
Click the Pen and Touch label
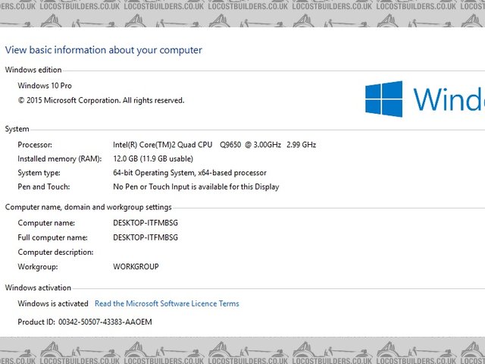coord(44,187)
